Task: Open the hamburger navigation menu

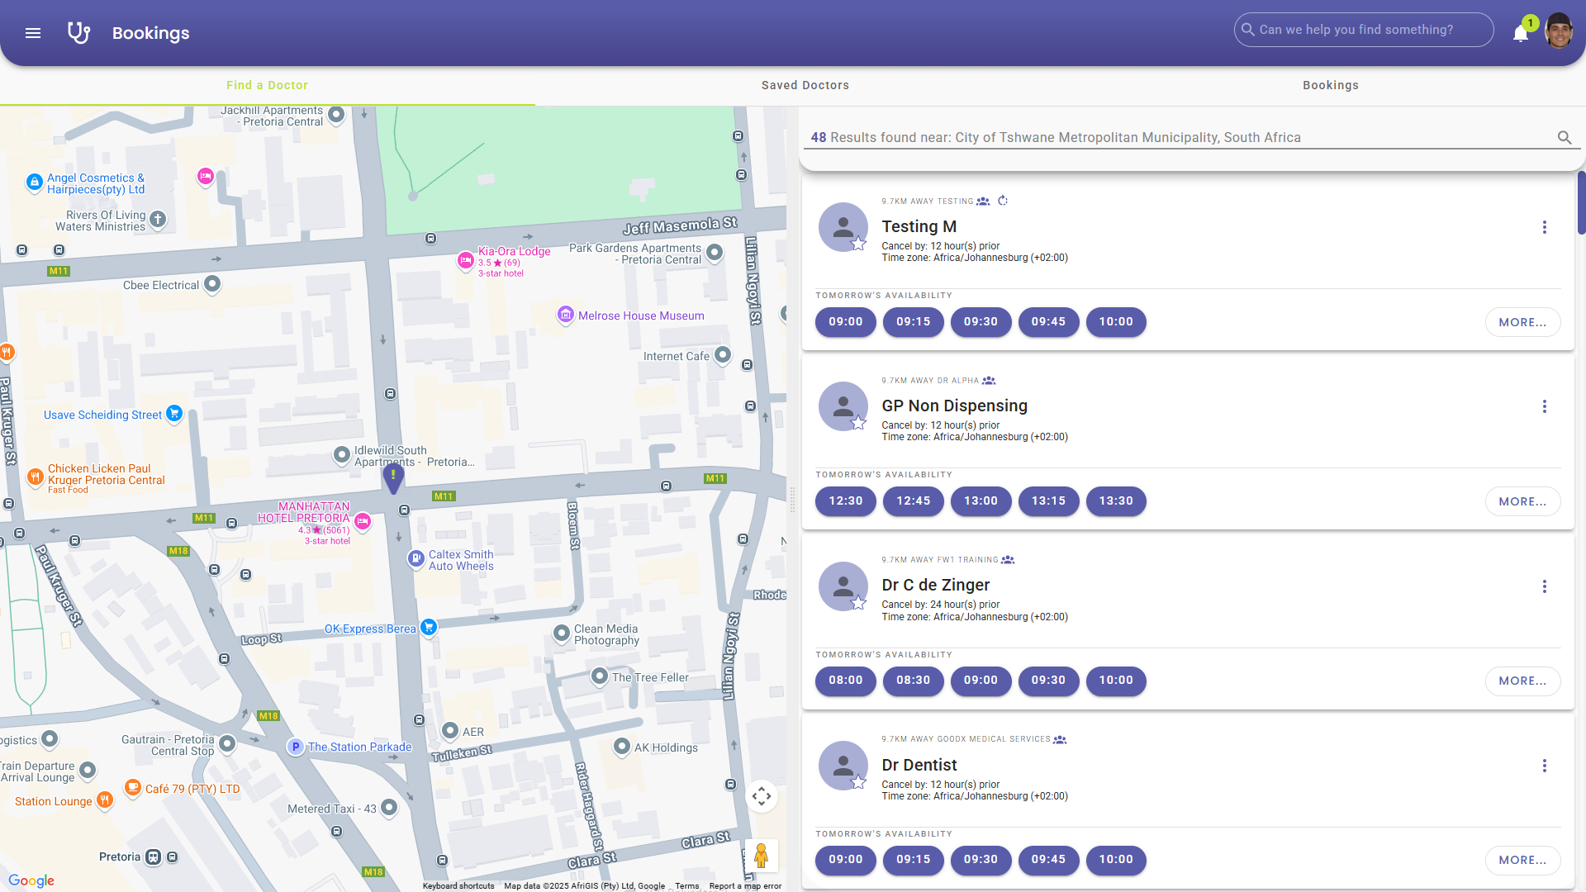Action: pos(33,33)
